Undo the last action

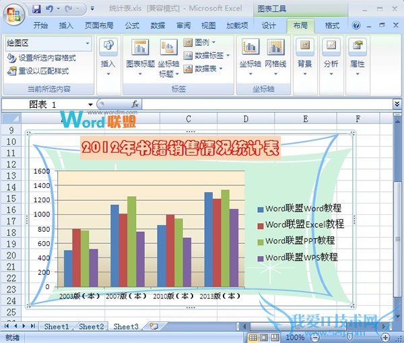[49, 9]
